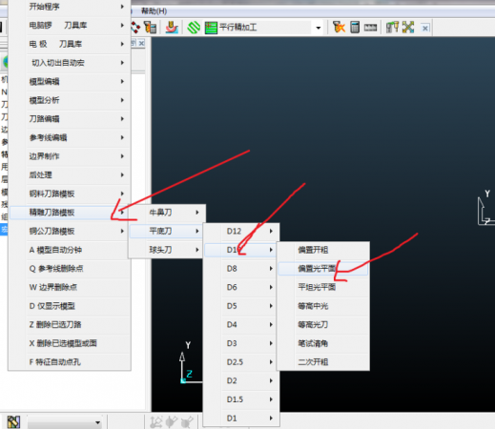495x429 pixels.
Task: Expand the 牛鼻刀 submenu
Action: [167, 213]
